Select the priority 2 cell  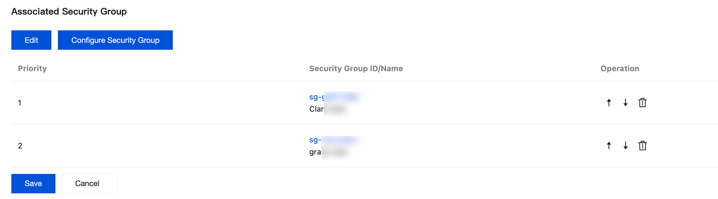coord(20,146)
